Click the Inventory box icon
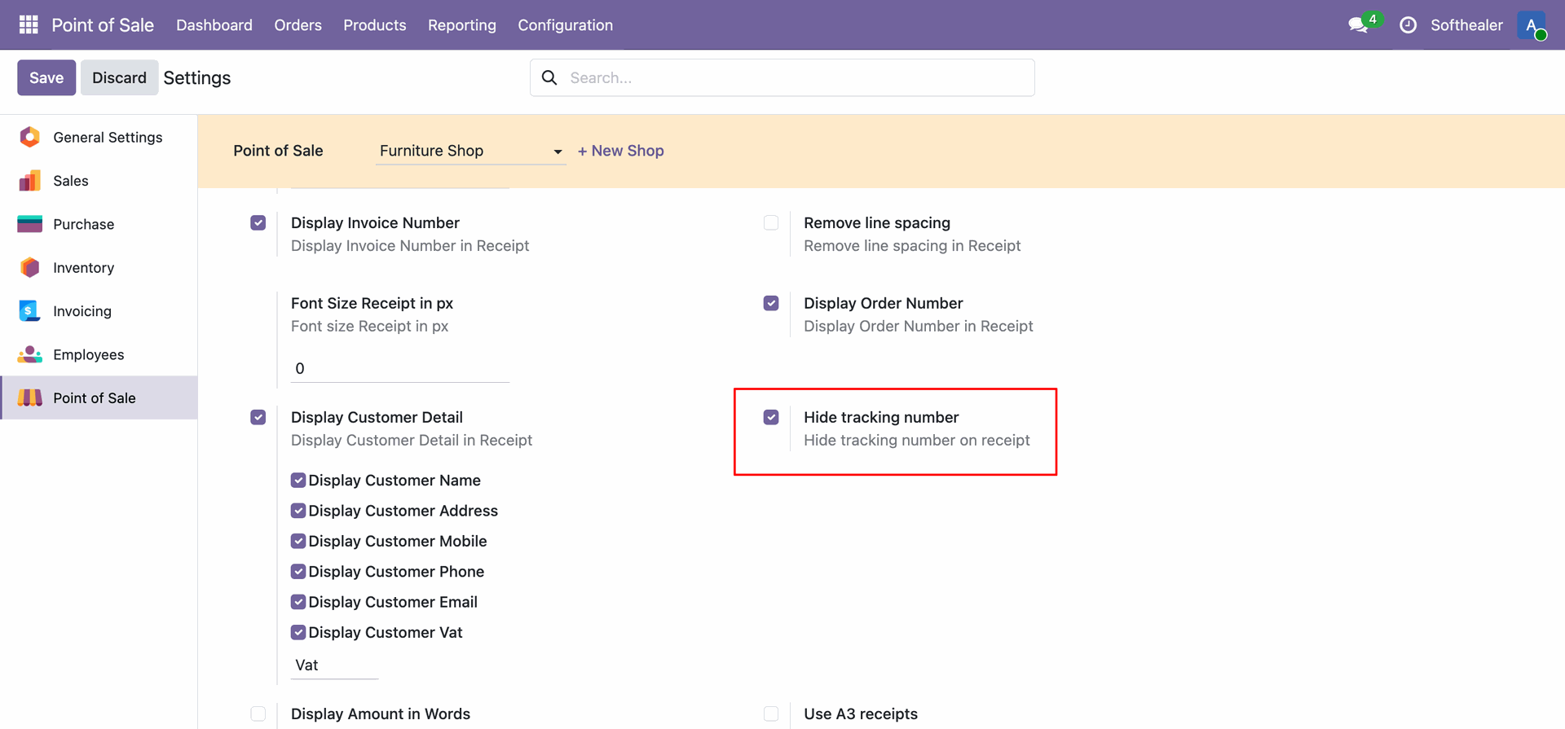 30,267
